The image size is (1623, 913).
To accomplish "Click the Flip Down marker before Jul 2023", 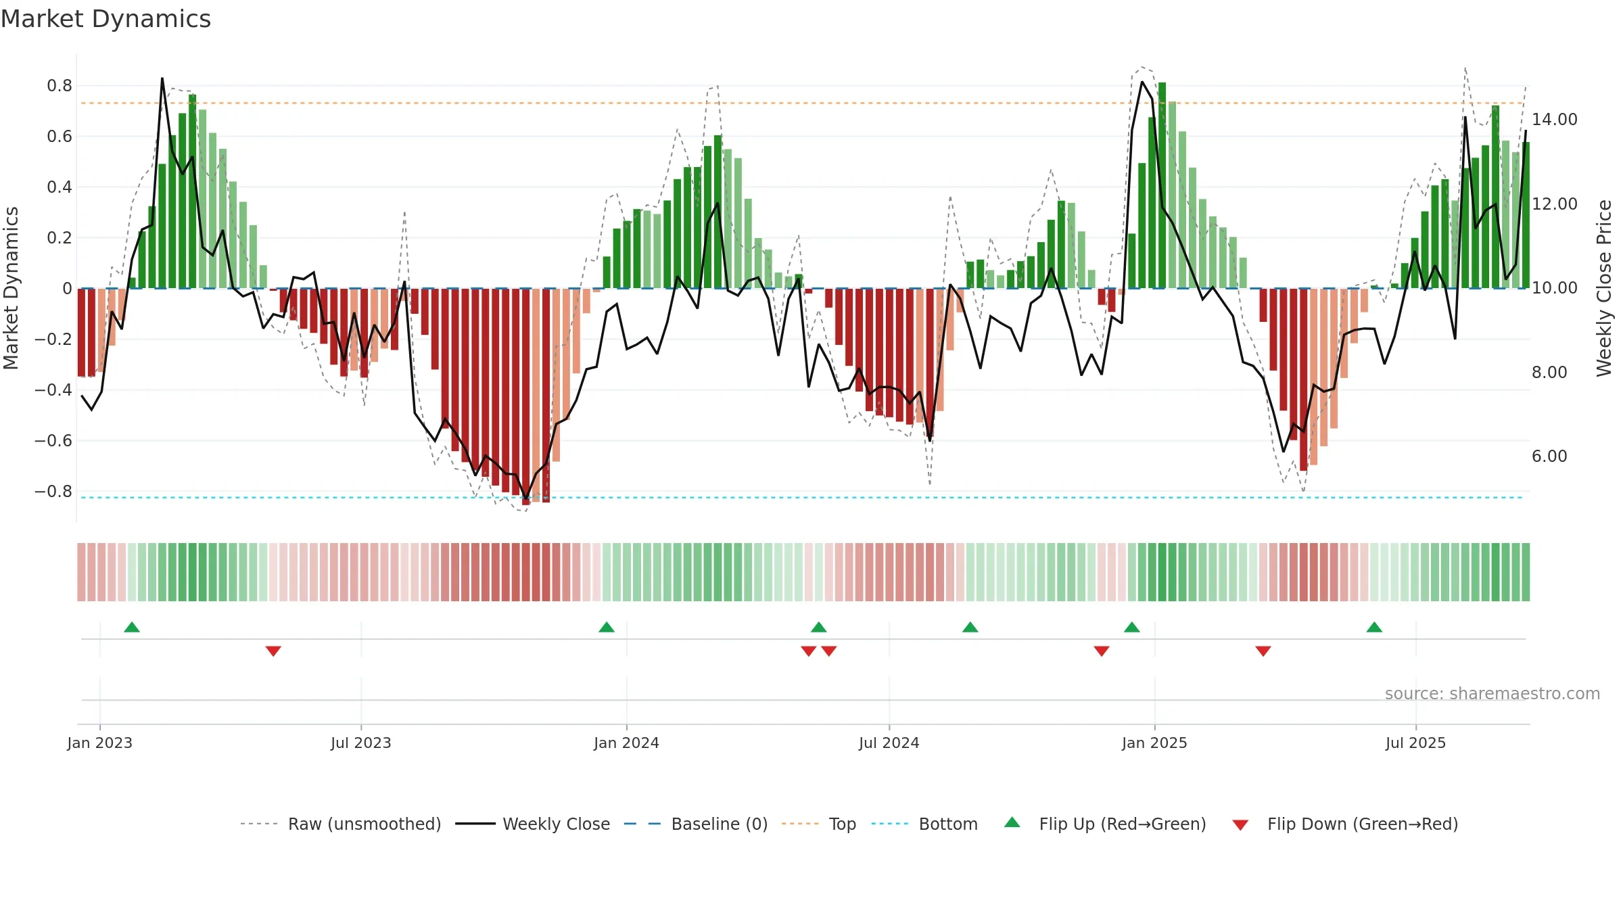I will coord(273,651).
